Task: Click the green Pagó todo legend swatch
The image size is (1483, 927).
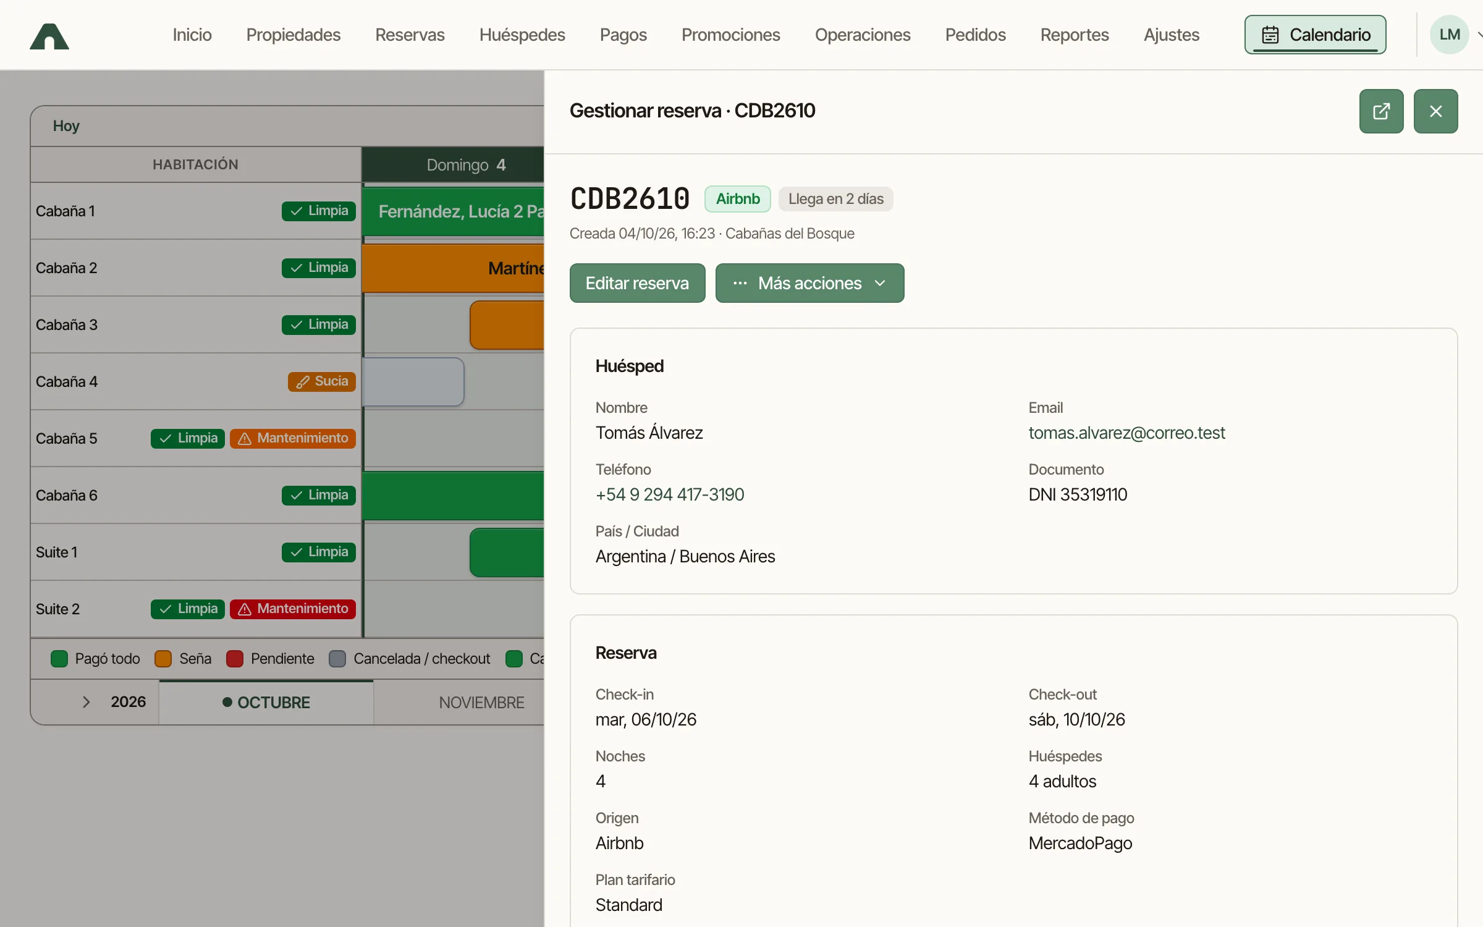Action: 59,659
